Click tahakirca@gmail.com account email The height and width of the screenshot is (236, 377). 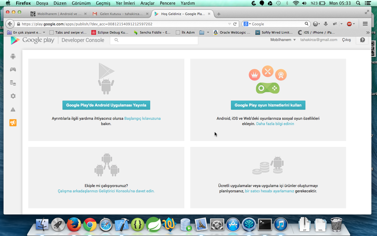click(x=319, y=40)
